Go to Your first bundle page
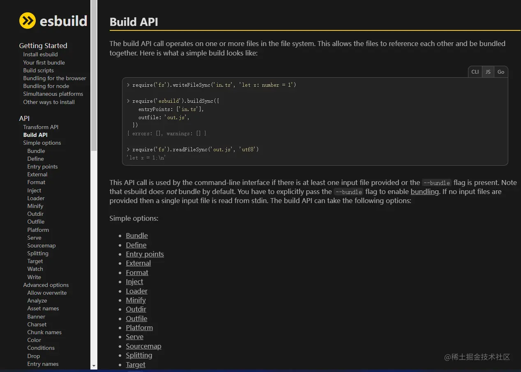Viewport: 521px width, 372px height. click(44, 62)
